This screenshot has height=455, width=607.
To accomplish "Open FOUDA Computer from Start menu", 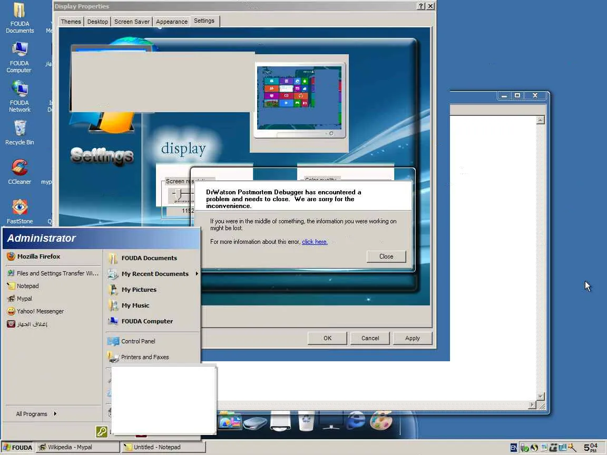I will click(140, 322).
